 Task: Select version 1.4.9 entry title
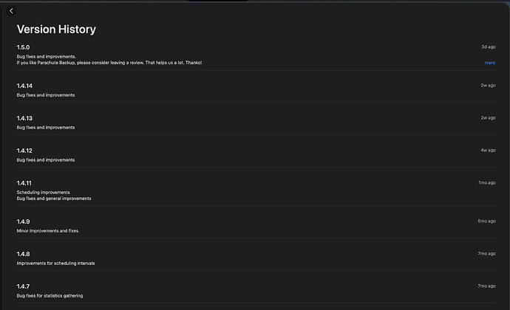24,221
